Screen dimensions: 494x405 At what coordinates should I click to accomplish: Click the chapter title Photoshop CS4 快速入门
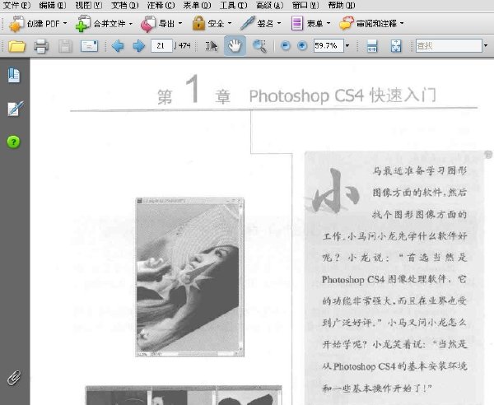tap(343, 95)
